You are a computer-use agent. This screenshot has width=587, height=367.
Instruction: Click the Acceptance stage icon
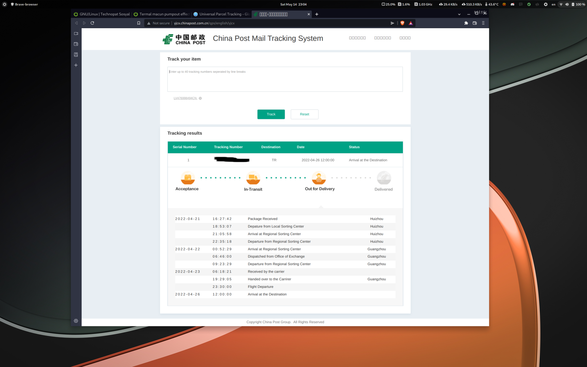click(188, 178)
